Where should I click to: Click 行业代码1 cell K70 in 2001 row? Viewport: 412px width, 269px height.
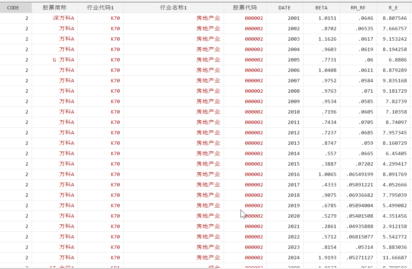click(100, 18)
